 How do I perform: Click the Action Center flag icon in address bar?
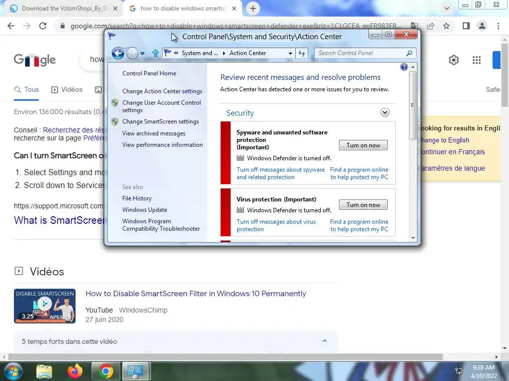click(168, 53)
